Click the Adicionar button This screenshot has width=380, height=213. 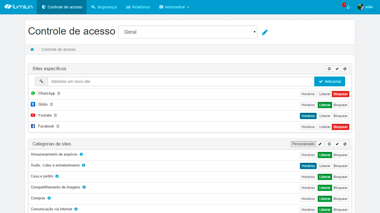pos(329,81)
